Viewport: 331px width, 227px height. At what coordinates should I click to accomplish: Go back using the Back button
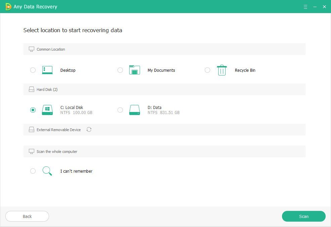(x=27, y=216)
